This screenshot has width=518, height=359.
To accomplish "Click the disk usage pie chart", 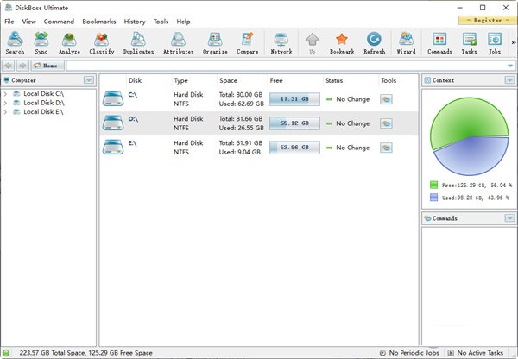I will [x=469, y=136].
